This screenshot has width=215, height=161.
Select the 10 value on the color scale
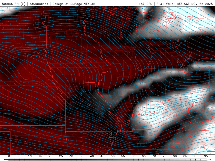(30, 156)
